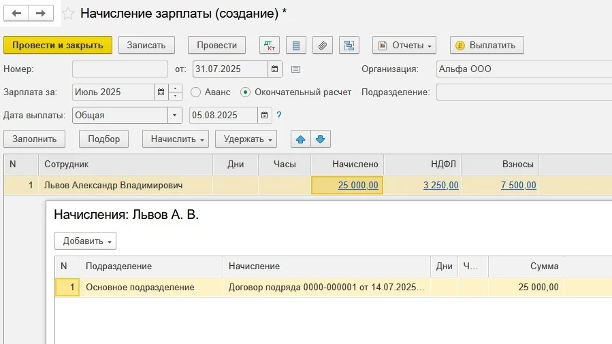Expand the Дата выплаты dropdown
The width and height of the screenshot is (612, 344).
pos(175,116)
